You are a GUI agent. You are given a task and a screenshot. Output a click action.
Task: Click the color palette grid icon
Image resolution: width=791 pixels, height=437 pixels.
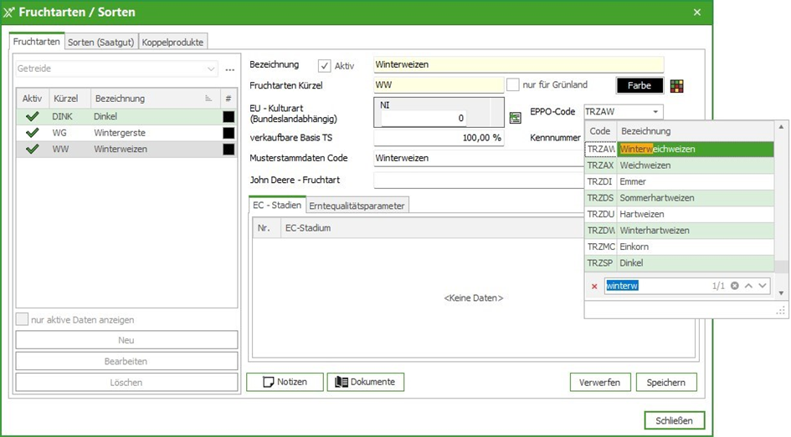[x=676, y=85]
